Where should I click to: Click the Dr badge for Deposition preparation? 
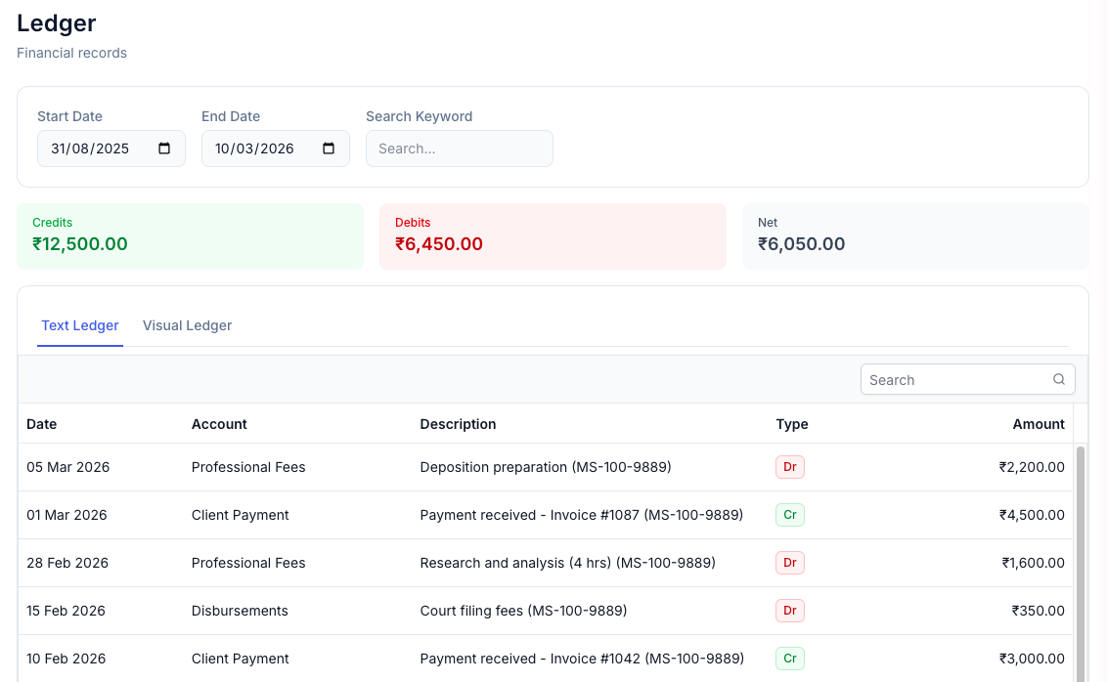tap(789, 467)
